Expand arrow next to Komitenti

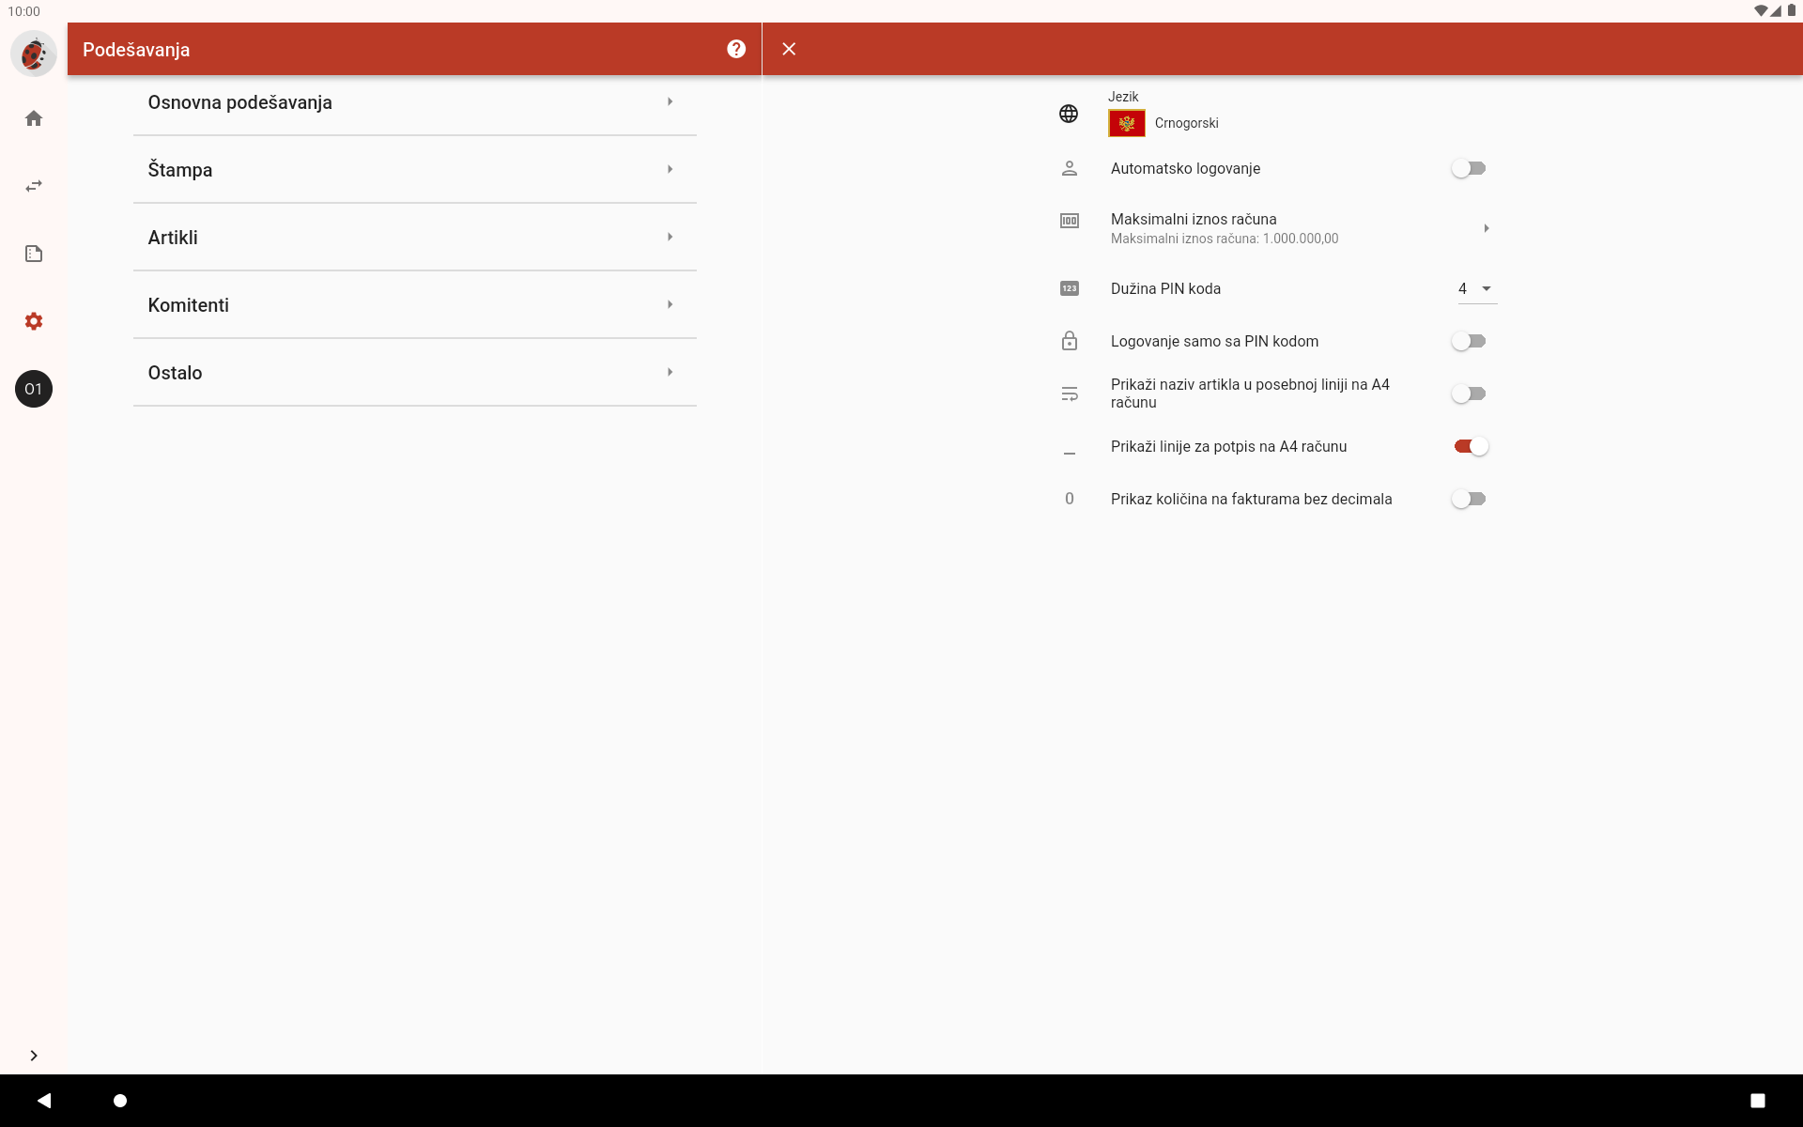point(670,304)
